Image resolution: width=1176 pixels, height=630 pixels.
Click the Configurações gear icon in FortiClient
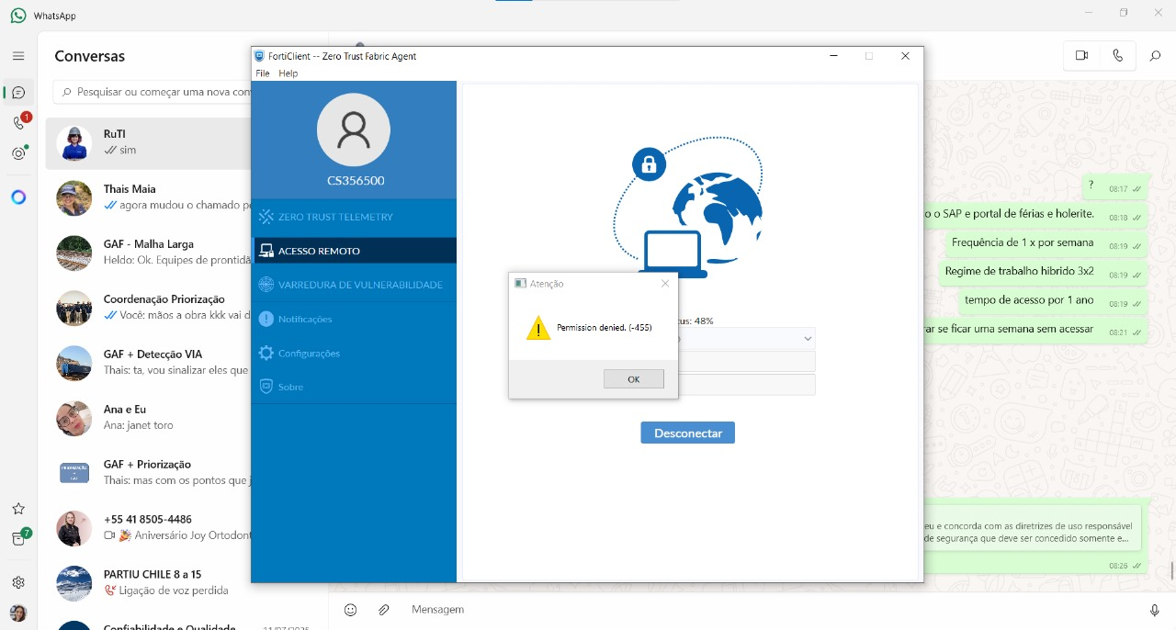[x=266, y=353]
